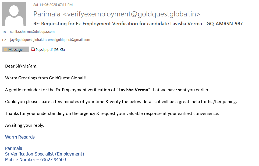Click the Sr Verification Specialist title
Image resolution: width=259 pixels, height=166 pixels.
(x=45, y=154)
